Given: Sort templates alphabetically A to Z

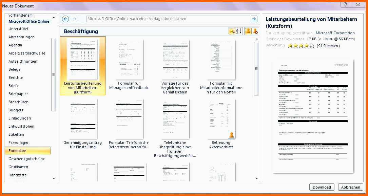Looking at the screenshot, I should [x=239, y=31].
